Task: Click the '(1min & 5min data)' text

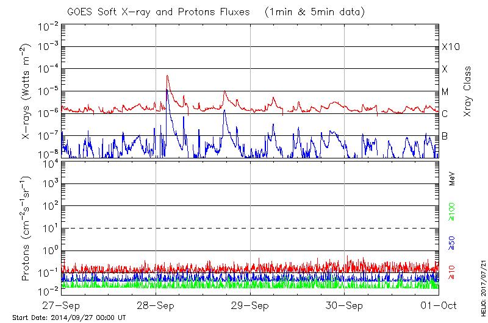Action: 314,12
